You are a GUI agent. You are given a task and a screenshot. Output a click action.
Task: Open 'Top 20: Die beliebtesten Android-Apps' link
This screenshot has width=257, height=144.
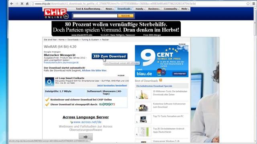click(x=169, y=130)
